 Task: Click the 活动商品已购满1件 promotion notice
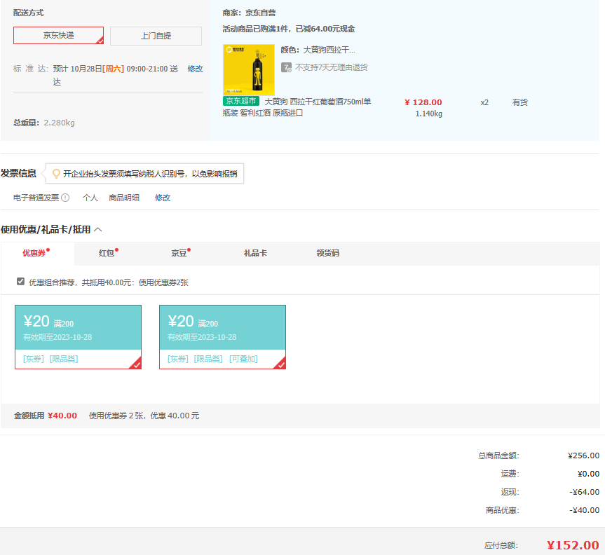(289, 29)
